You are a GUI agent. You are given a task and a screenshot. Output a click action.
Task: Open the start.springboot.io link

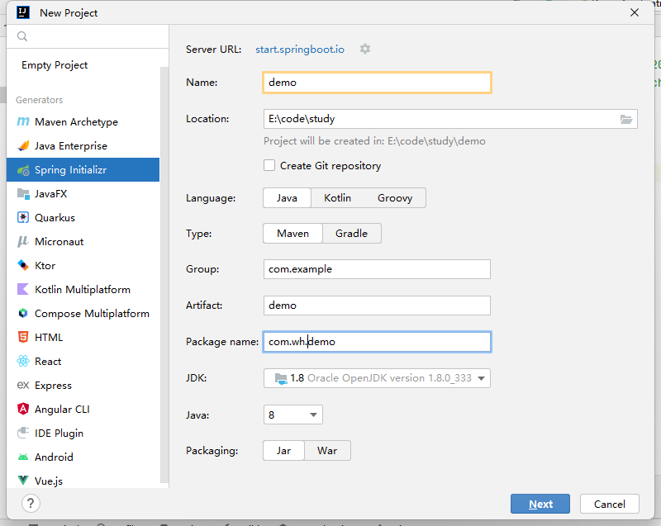[300, 50]
